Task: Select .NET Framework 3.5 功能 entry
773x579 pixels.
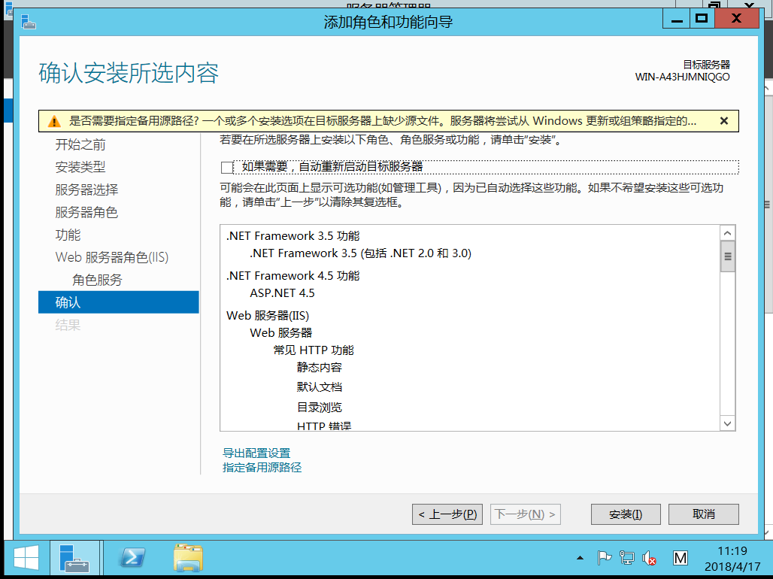Action: pyautogui.click(x=293, y=236)
